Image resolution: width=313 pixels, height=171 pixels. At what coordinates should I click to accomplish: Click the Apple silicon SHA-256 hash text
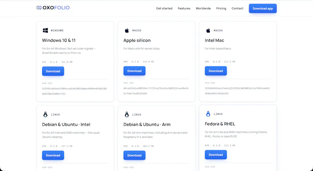(x=156, y=91)
